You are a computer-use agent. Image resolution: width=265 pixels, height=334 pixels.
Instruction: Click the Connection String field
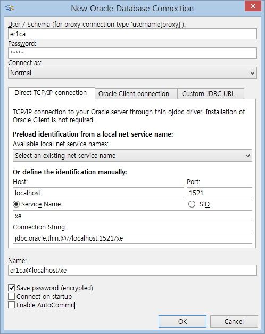coord(132,238)
